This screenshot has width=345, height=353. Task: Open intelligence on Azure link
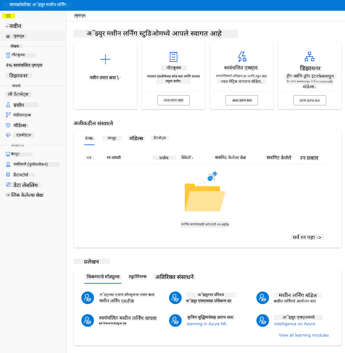pyautogui.click(x=294, y=324)
